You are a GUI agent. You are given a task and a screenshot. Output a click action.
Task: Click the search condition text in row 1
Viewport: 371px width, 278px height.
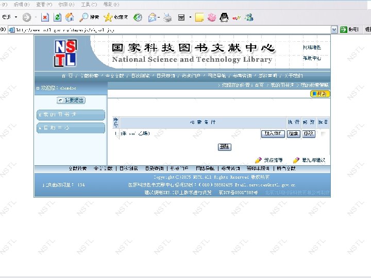(136, 133)
